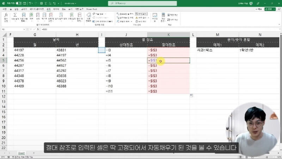
Task: Select cell M3 containing 사과1박스
Action: point(217,50)
